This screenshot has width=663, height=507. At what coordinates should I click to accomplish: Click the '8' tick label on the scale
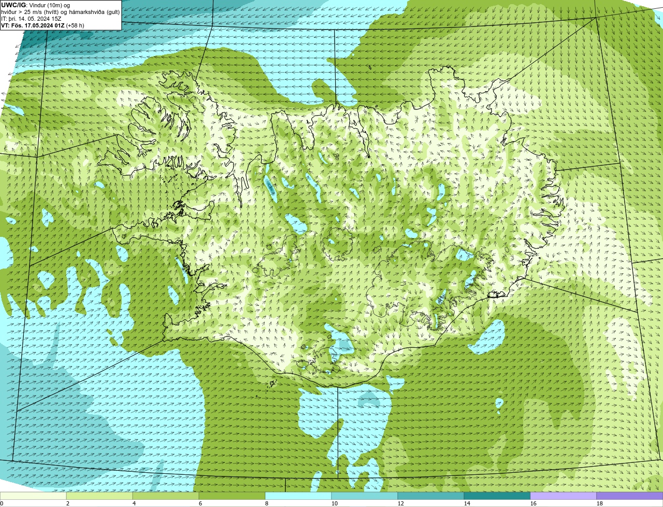(x=267, y=503)
